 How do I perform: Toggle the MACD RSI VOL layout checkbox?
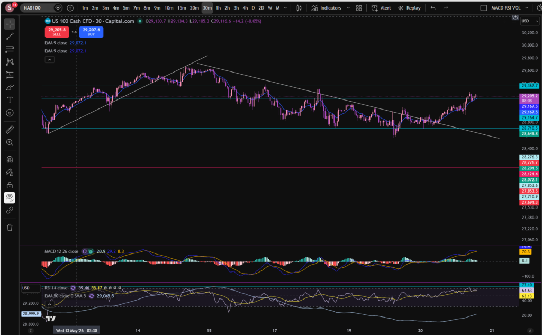(x=484, y=8)
